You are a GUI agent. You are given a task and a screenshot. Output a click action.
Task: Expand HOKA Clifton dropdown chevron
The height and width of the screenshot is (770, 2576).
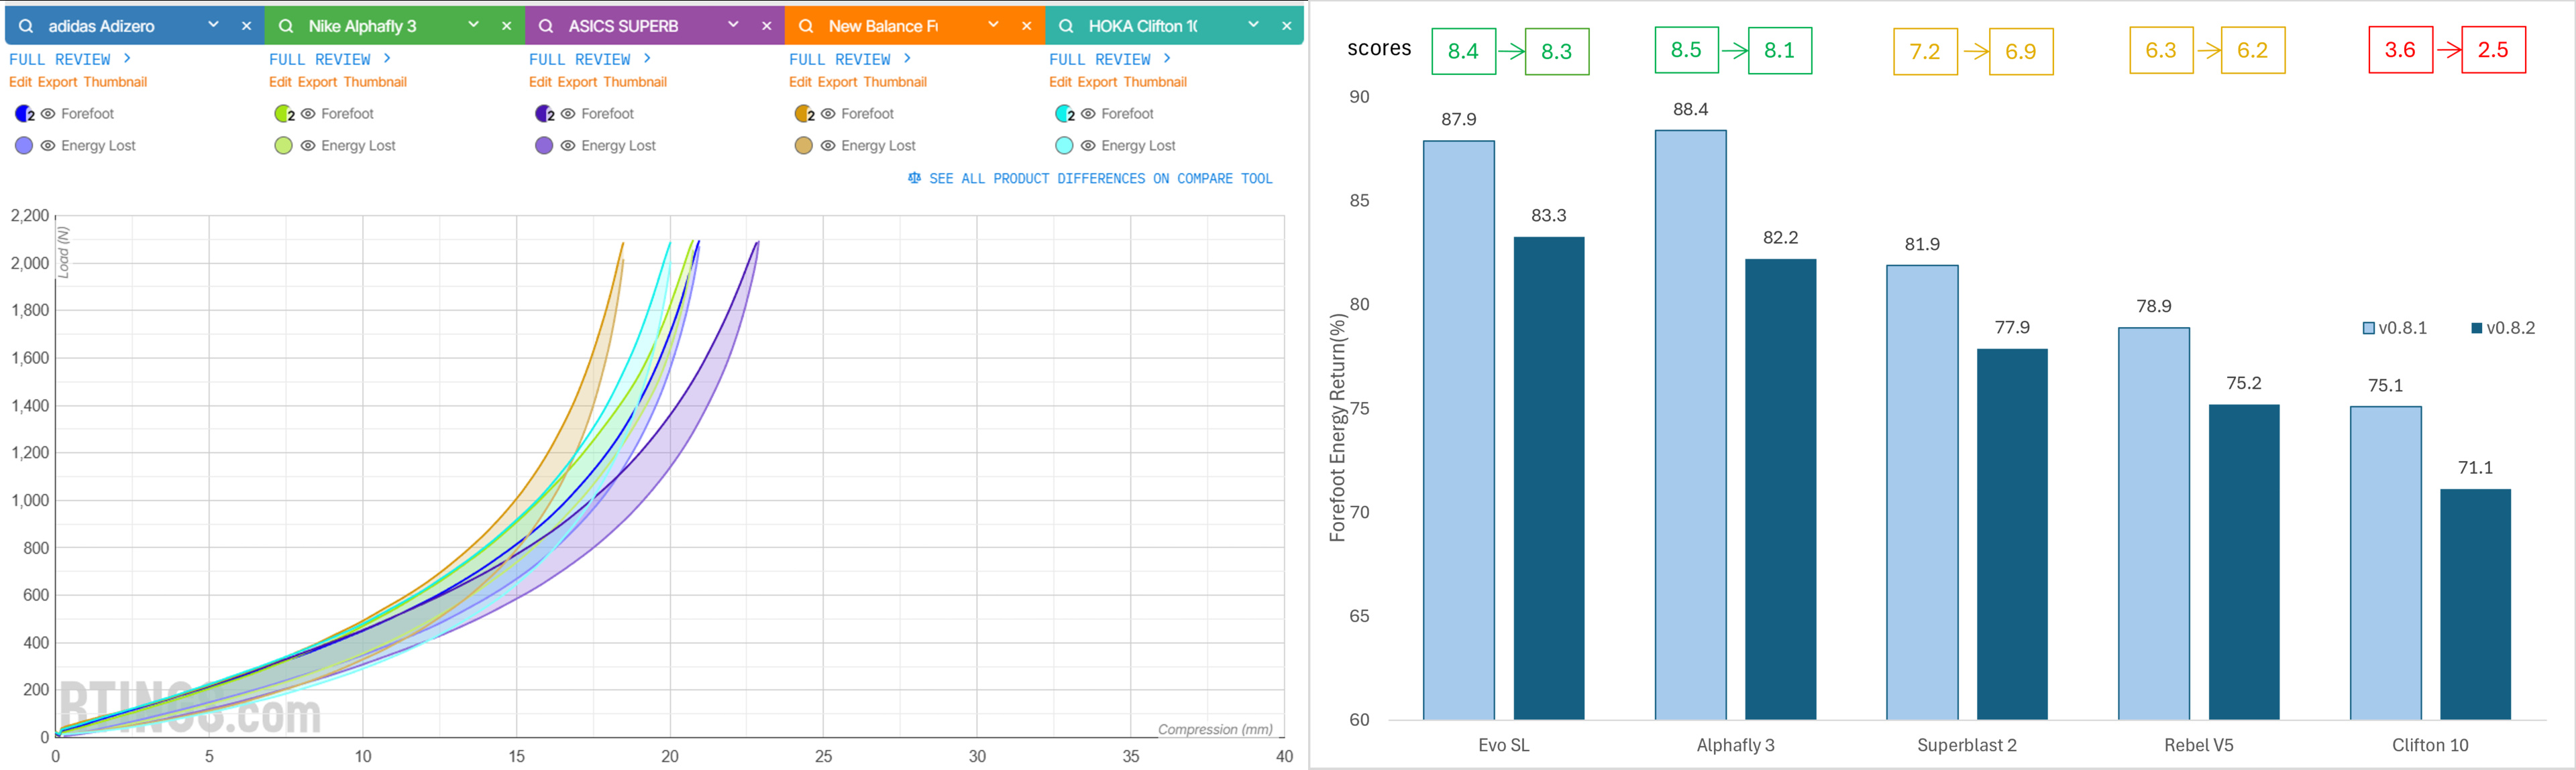point(1253,25)
